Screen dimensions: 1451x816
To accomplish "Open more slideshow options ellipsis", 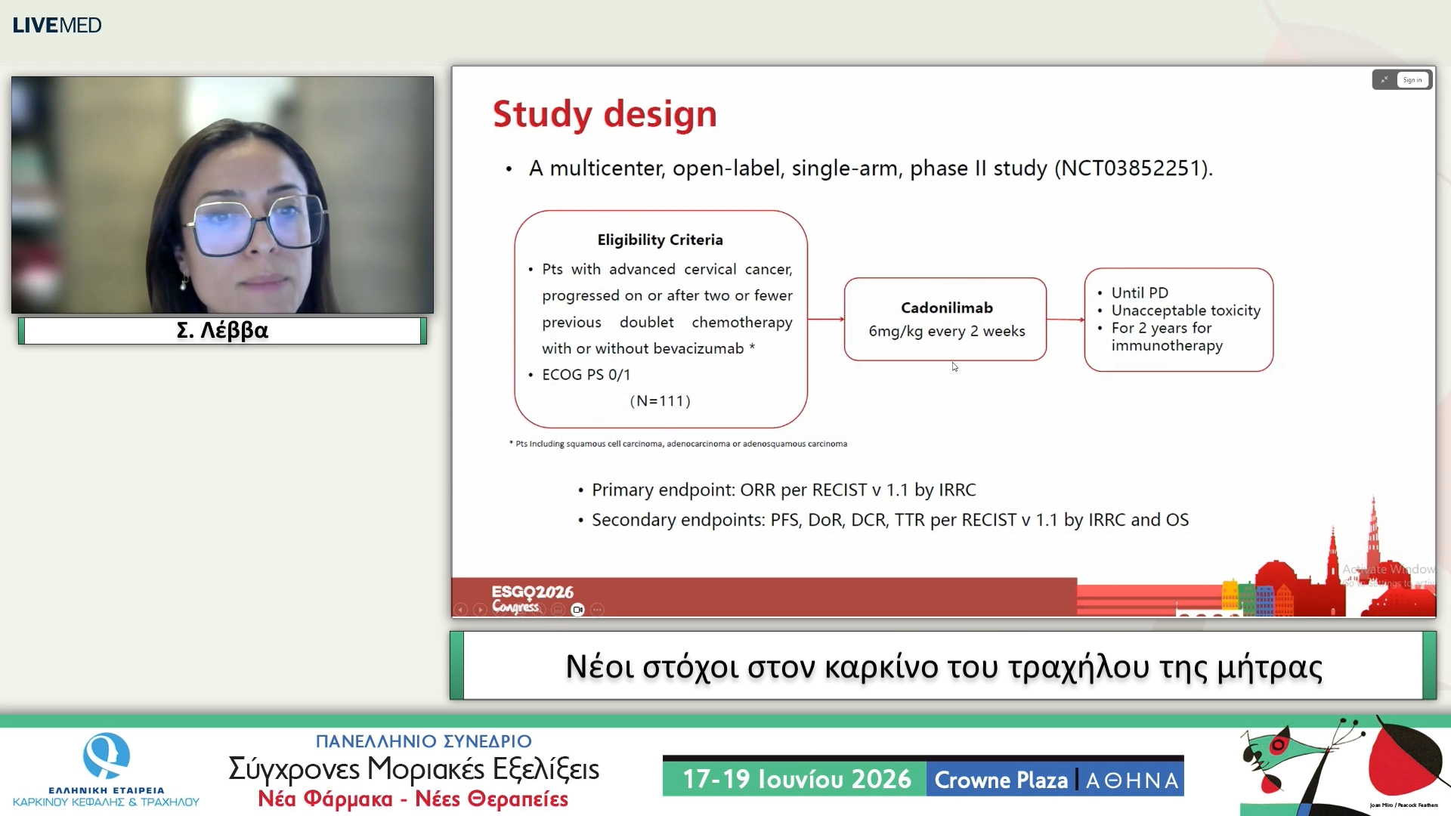I will pos(598,610).
